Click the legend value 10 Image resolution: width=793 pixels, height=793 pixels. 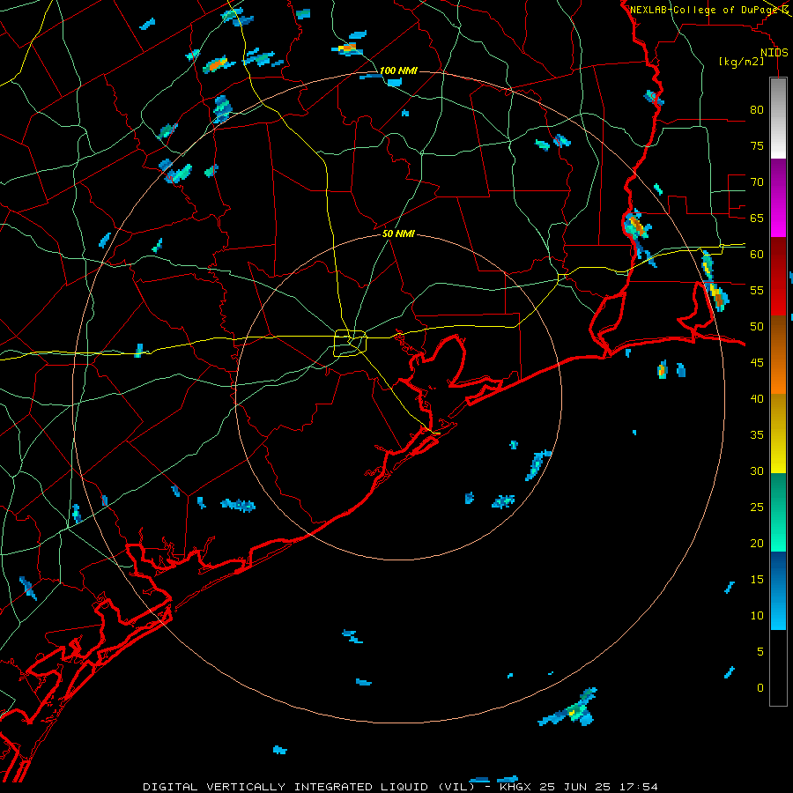coord(757,616)
